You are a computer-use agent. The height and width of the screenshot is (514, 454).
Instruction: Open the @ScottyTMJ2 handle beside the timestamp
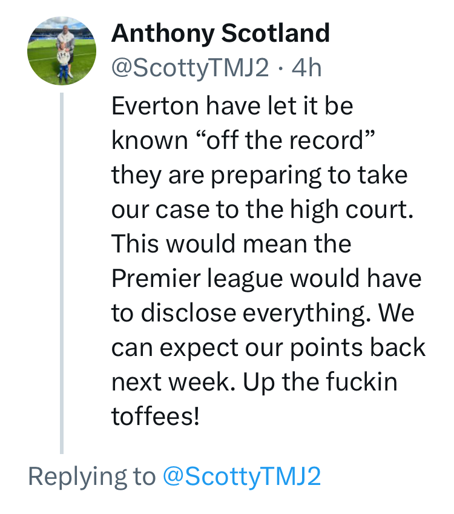(x=190, y=68)
